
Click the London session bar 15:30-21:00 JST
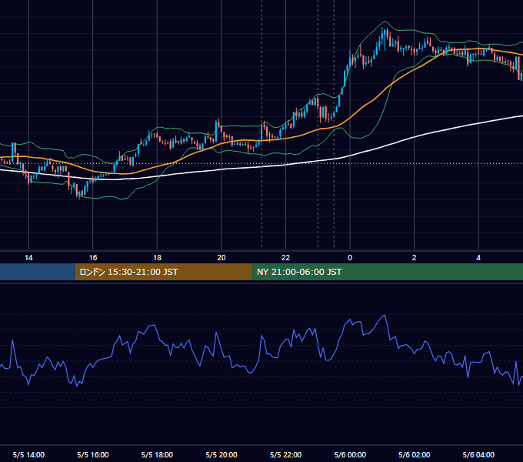pos(163,272)
